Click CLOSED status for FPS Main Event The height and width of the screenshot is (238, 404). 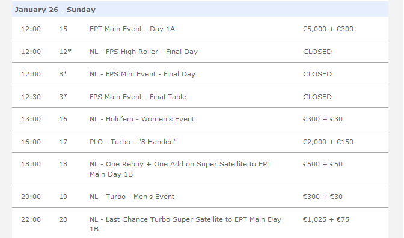point(317,97)
